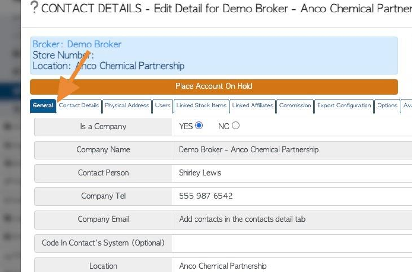Click Code In Contact's System field
This screenshot has width=412, height=272.
[292, 243]
